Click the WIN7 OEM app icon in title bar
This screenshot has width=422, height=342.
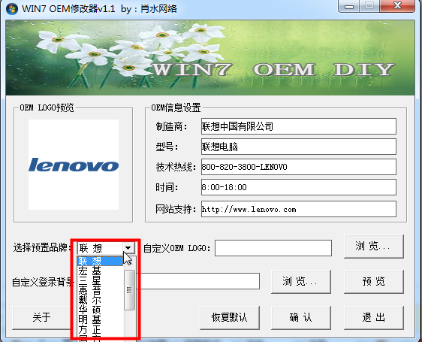click(11, 9)
